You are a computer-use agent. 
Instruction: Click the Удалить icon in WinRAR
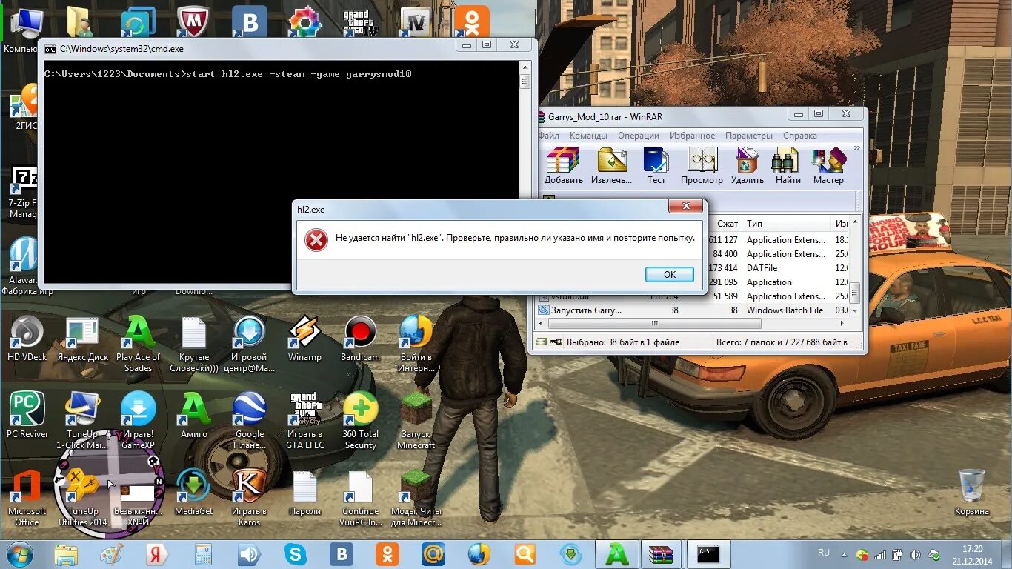747,165
